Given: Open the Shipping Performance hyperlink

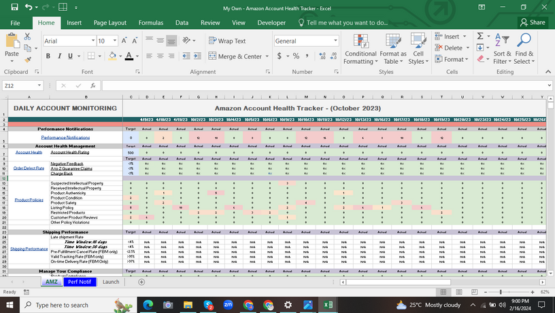Looking at the screenshot, I should 29,249.
